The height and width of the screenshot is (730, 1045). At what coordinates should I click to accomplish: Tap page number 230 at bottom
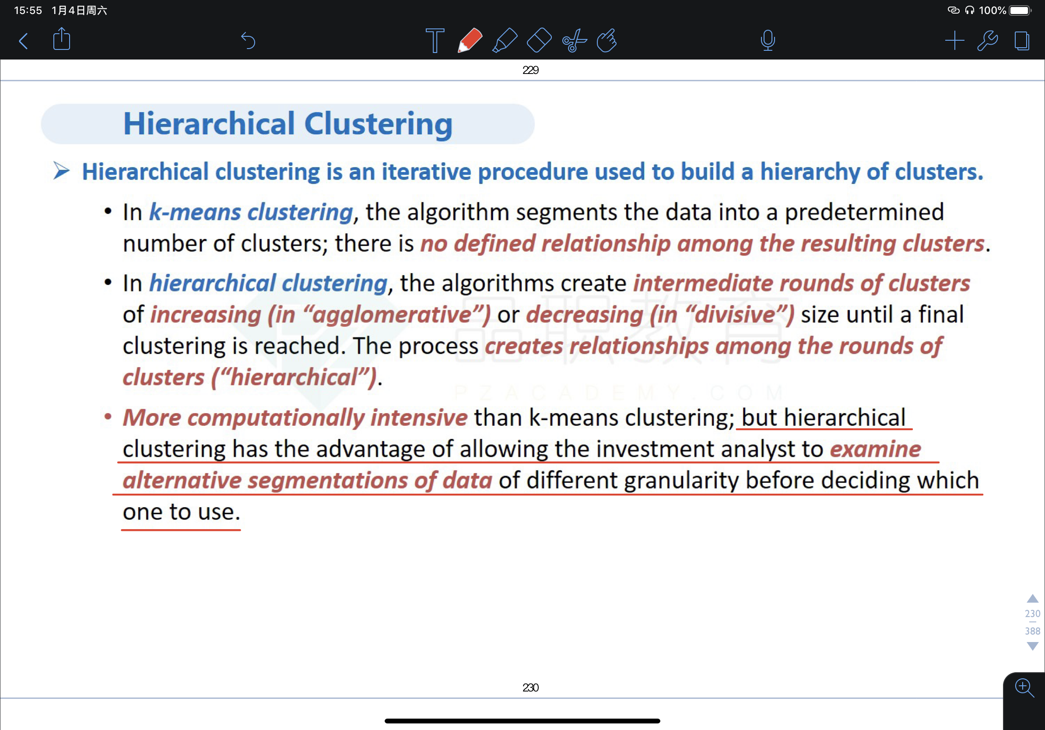tap(530, 688)
